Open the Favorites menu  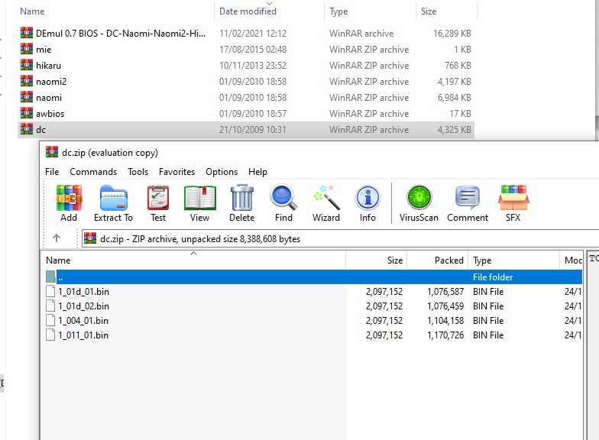tap(177, 172)
